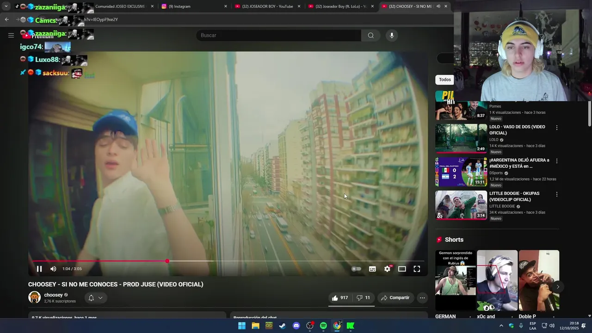Click the Compartir share button
The image size is (592, 333).
click(395, 298)
